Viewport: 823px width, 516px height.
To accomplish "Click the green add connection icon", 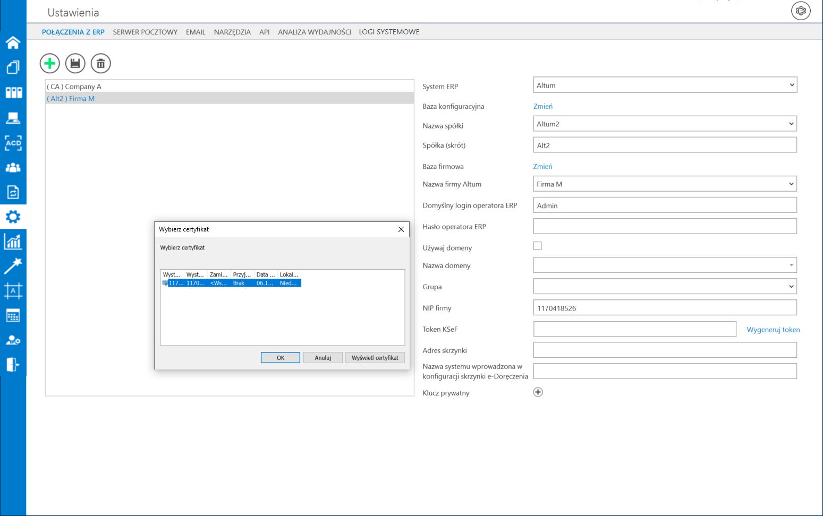I will click(50, 64).
